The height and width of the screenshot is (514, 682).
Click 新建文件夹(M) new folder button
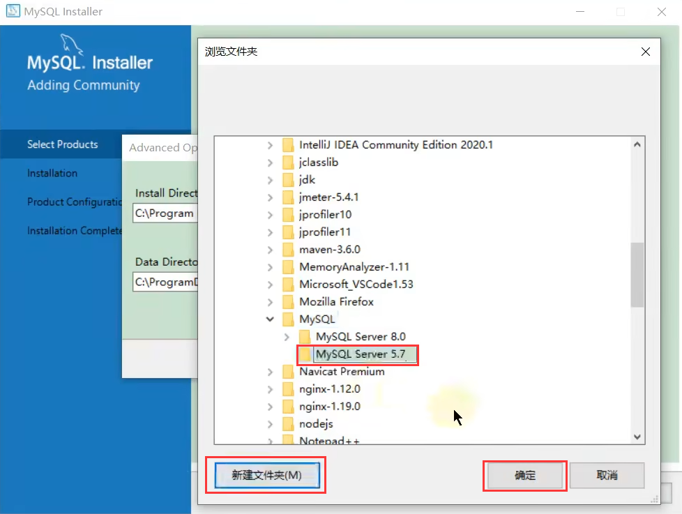(x=266, y=475)
